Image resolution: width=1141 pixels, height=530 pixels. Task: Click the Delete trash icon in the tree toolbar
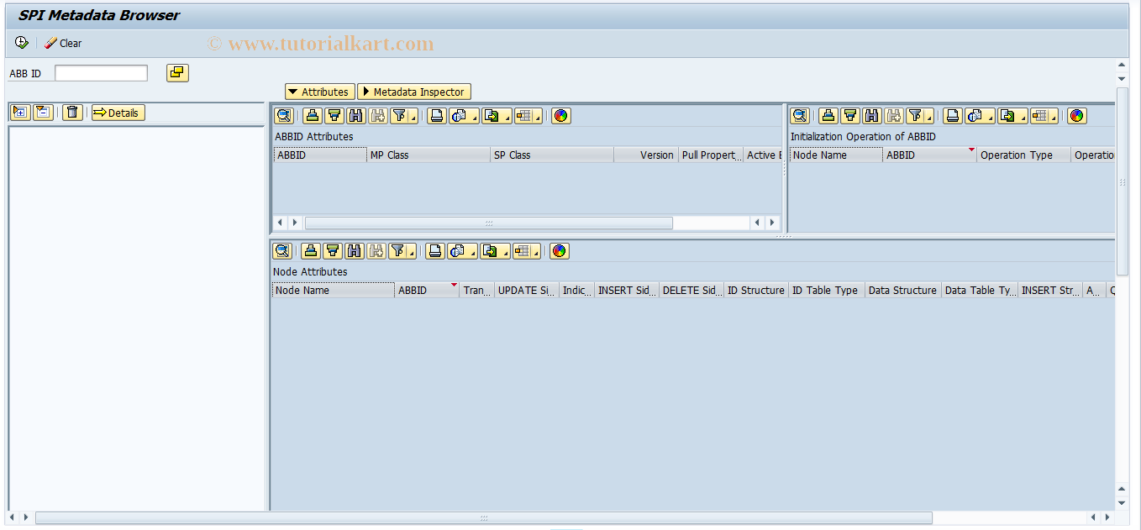pyautogui.click(x=73, y=113)
